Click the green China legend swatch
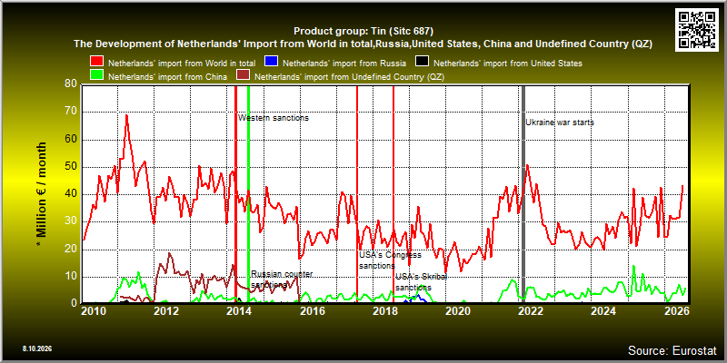The height and width of the screenshot is (363, 727). [97, 76]
